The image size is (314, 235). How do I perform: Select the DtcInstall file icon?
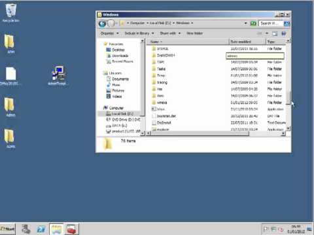point(154,123)
